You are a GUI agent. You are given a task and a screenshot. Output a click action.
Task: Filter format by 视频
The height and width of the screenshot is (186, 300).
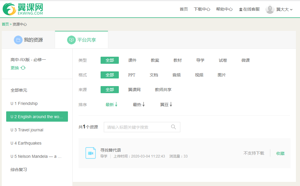pos(199,75)
